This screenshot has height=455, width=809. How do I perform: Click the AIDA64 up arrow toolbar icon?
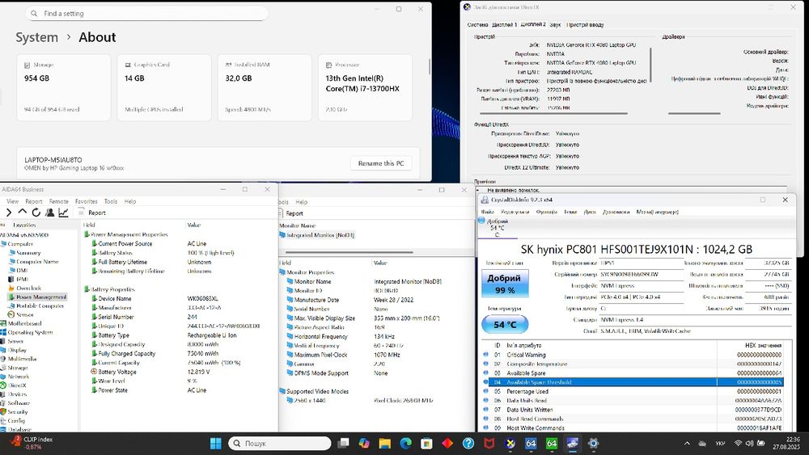(x=22, y=212)
